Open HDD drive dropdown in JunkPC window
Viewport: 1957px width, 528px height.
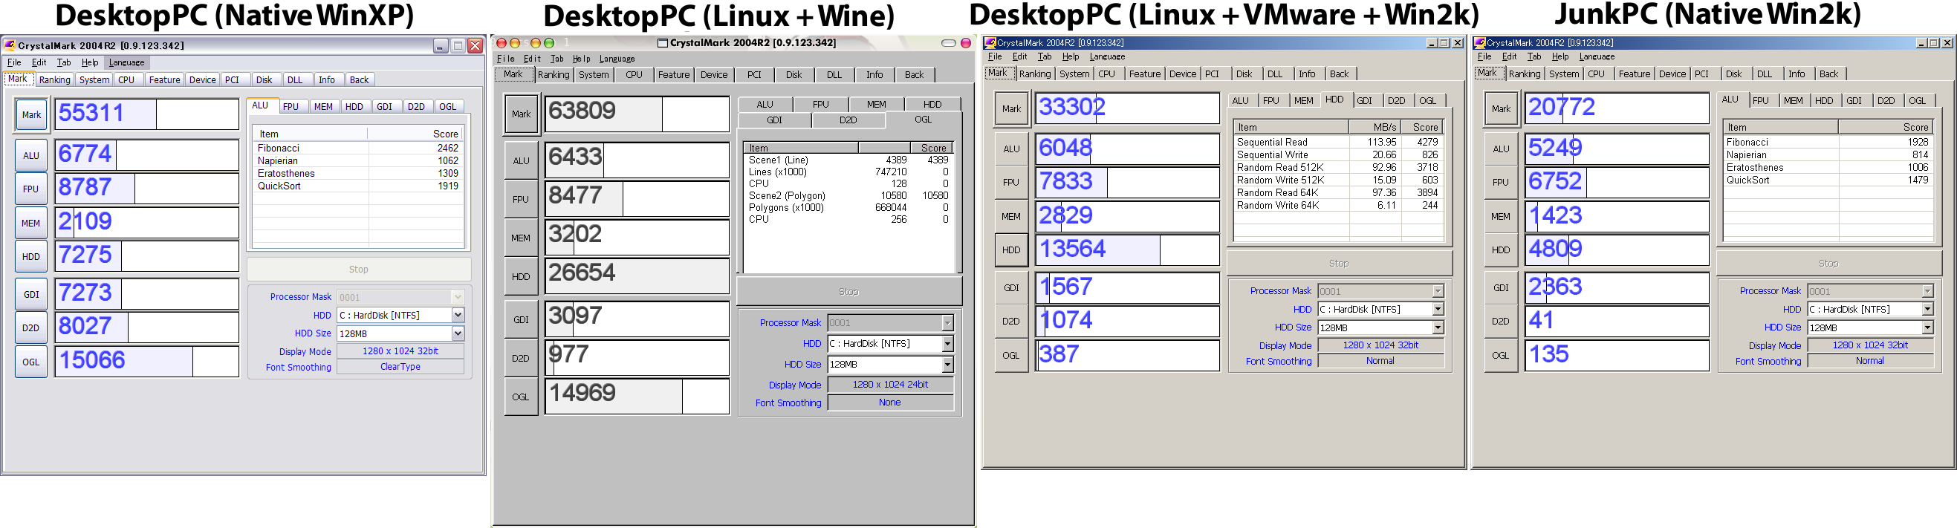tap(1927, 309)
